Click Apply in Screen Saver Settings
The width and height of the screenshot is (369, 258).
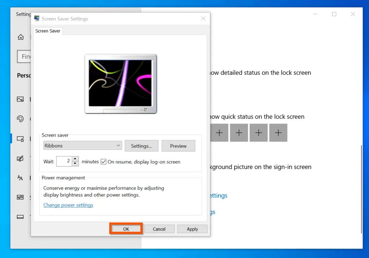(x=192, y=229)
